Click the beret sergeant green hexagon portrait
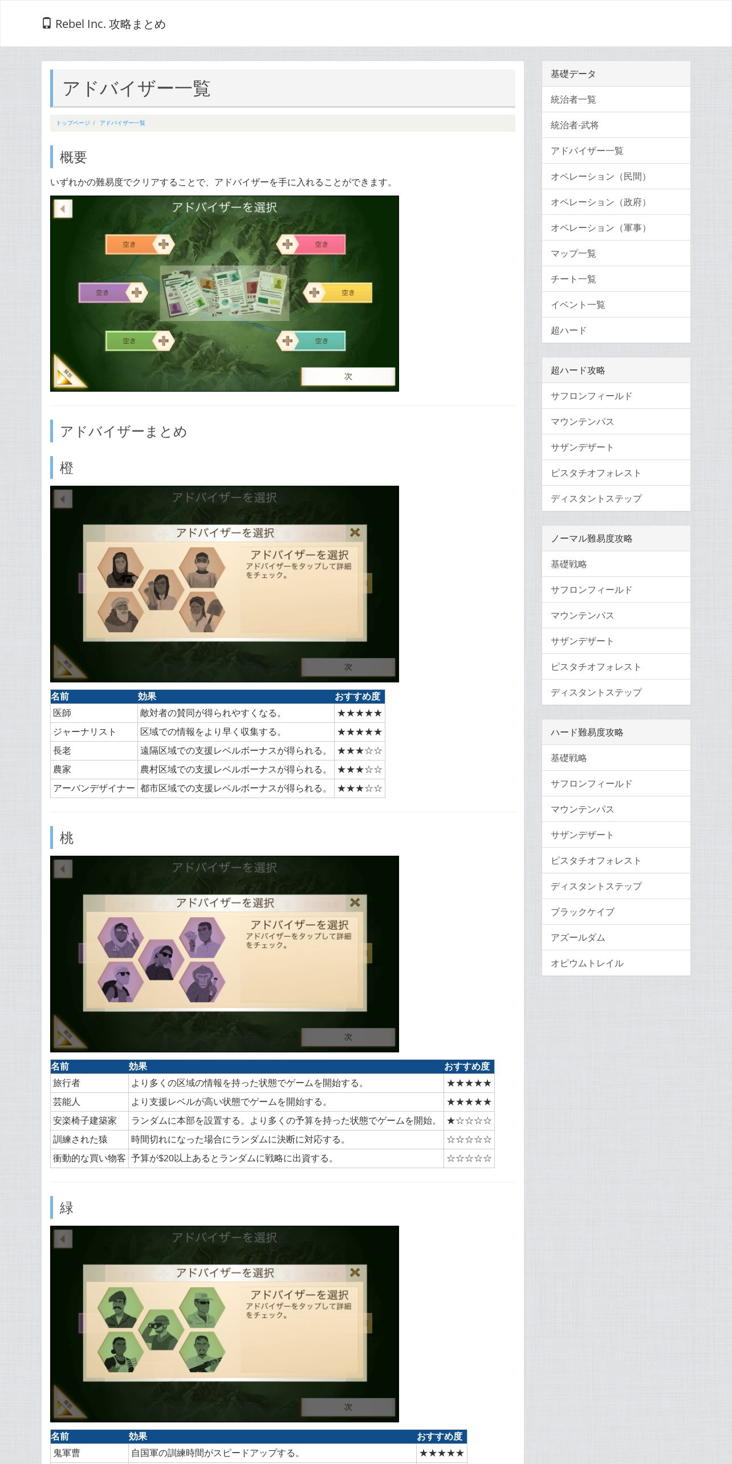This screenshot has width=732, height=1464. pos(120,1307)
